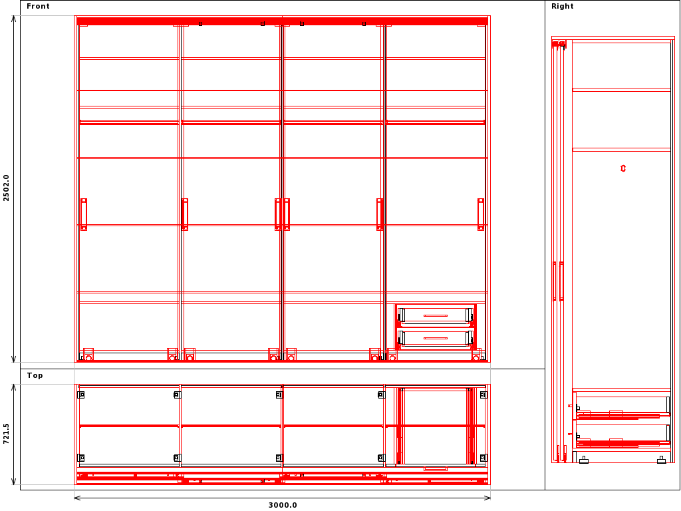Click right cabinet foot in Right view

[x=661, y=460]
